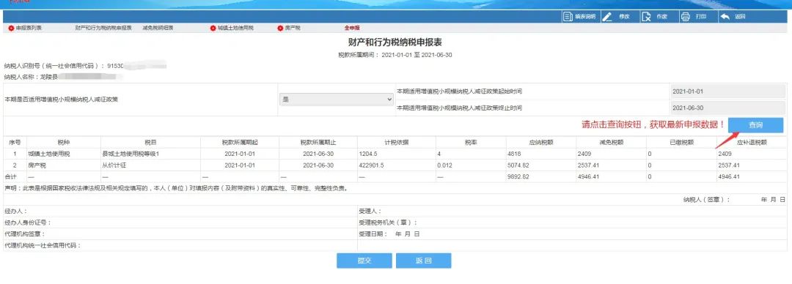Image resolution: width=792 pixels, height=284 pixels.
Task: Select the 城镇土地使用税 cell in row 1
Action: pyautogui.click(x=49, y=154)
